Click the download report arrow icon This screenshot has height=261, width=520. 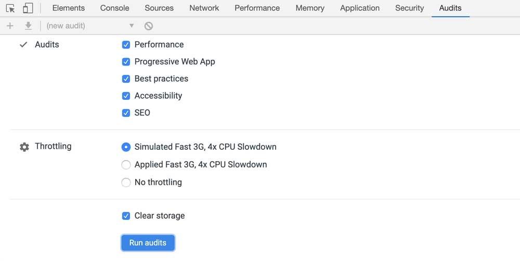coord(29,26)
